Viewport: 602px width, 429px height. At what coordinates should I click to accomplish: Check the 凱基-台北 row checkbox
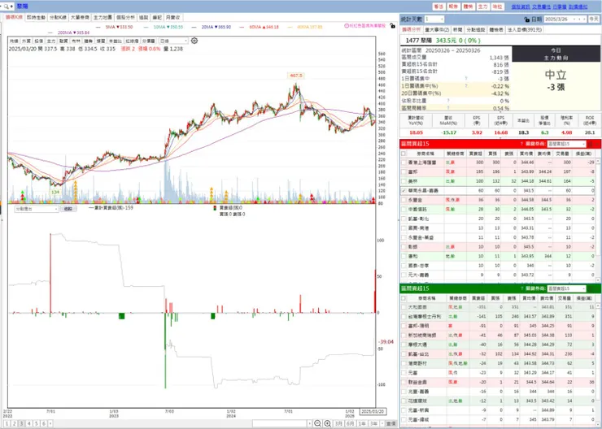click(x=404, y=354)
